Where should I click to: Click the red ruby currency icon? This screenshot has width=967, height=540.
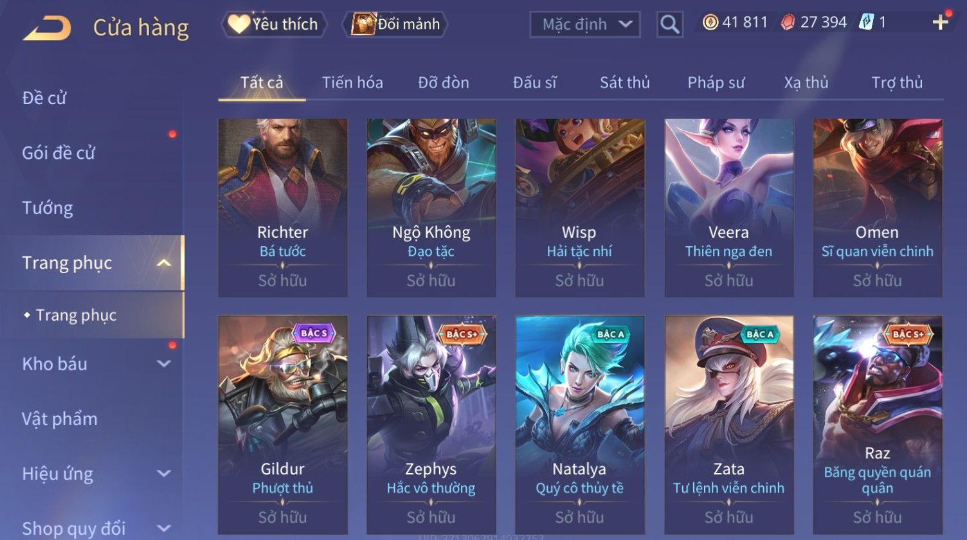click(x=788, y=22)
